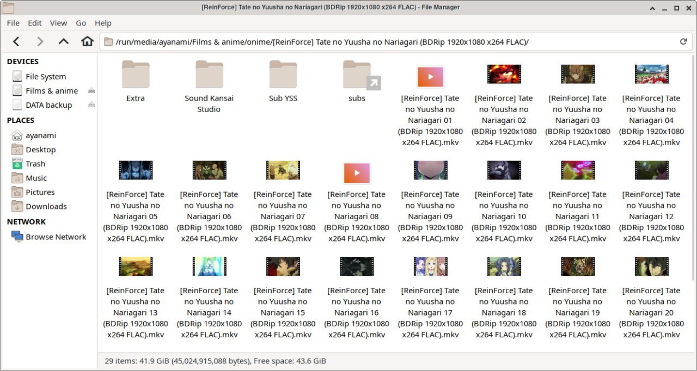Viewport: 697px width, 371px height.
Task: Reload the current folder view
Action: (683, 41)
